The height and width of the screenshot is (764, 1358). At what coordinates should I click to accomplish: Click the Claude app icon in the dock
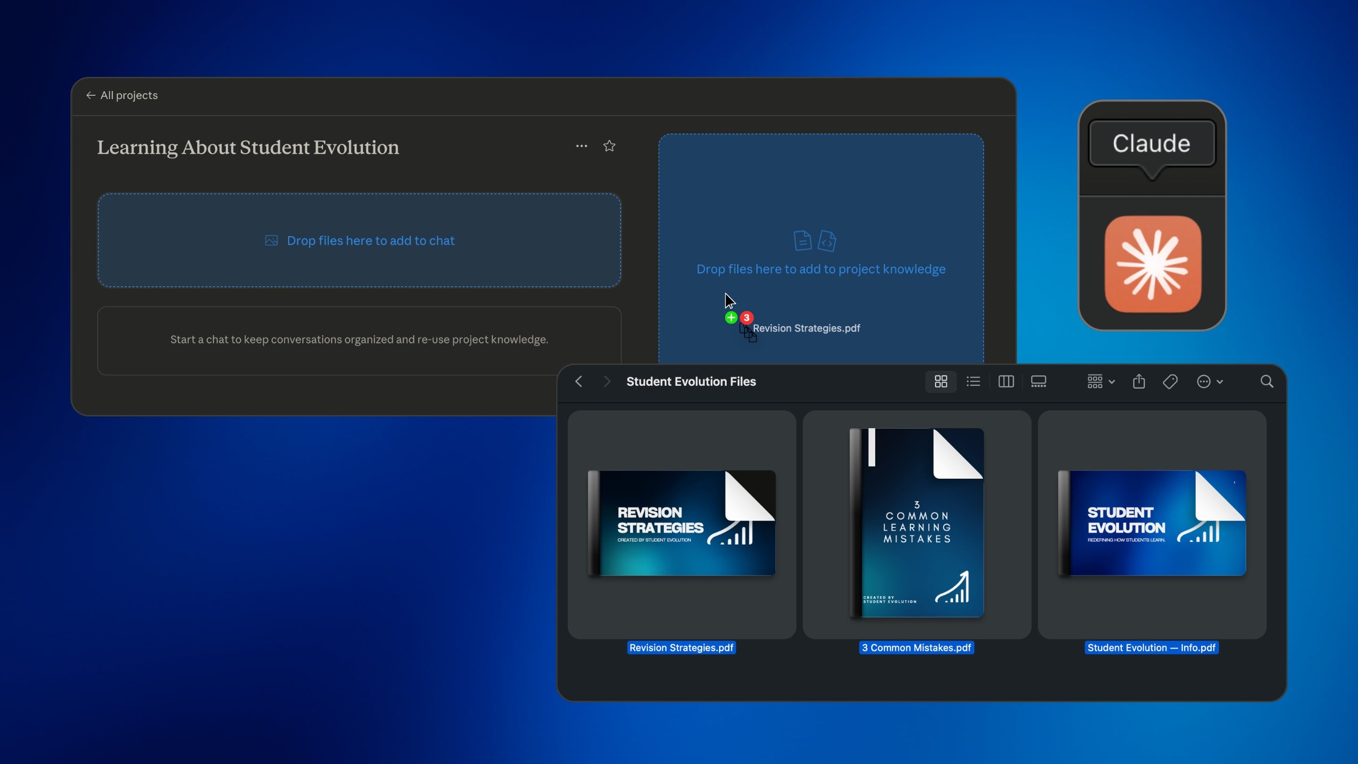pos(1152,264)
